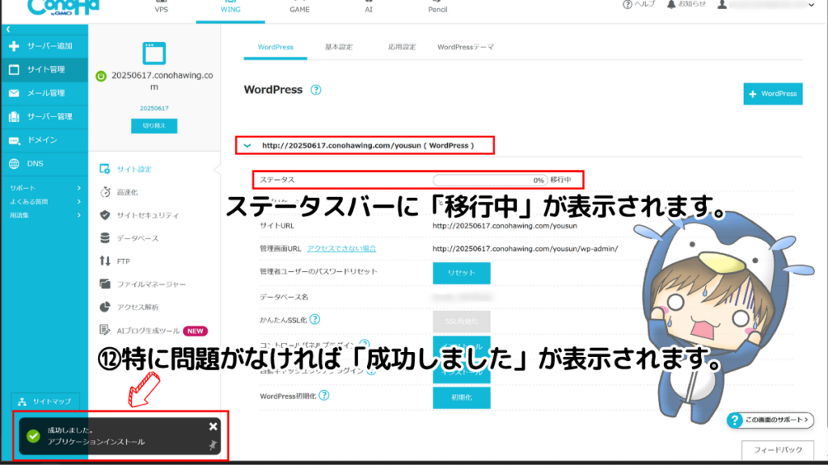Image resolution: width=828 pixels, height=465 pixels.
Task: Click the 切り替え switch button
Action: (x=154, y=126)
